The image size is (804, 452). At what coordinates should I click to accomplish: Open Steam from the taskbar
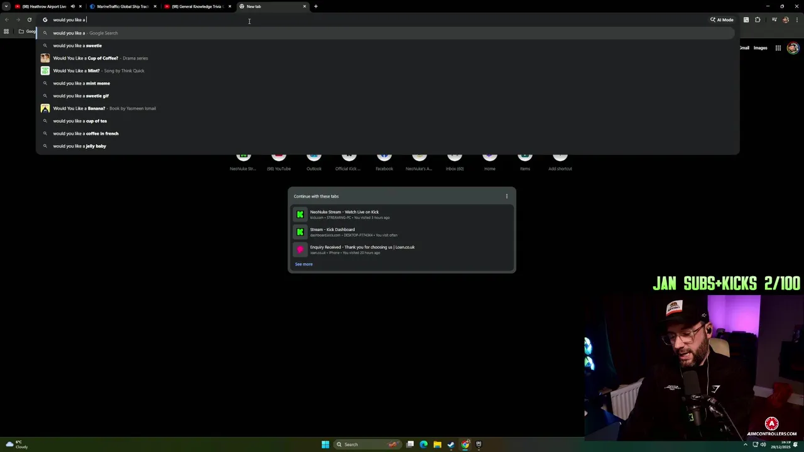click(451, 444)
